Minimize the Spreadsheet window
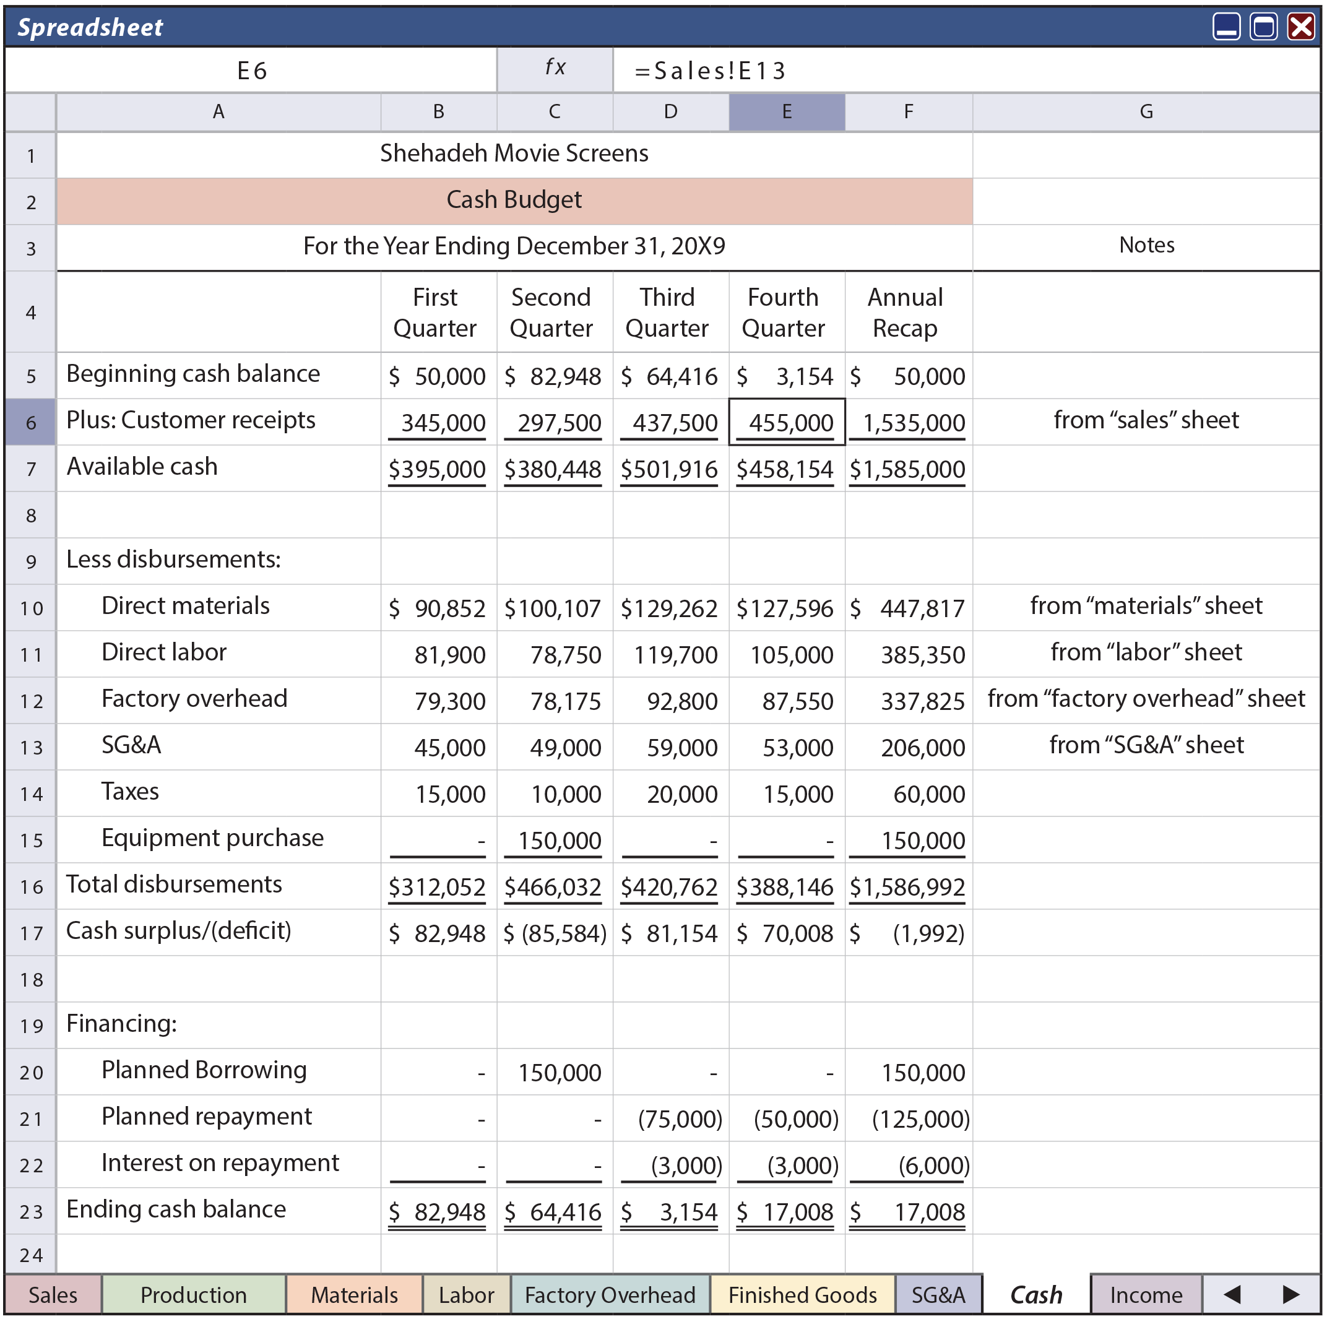 1225,26
